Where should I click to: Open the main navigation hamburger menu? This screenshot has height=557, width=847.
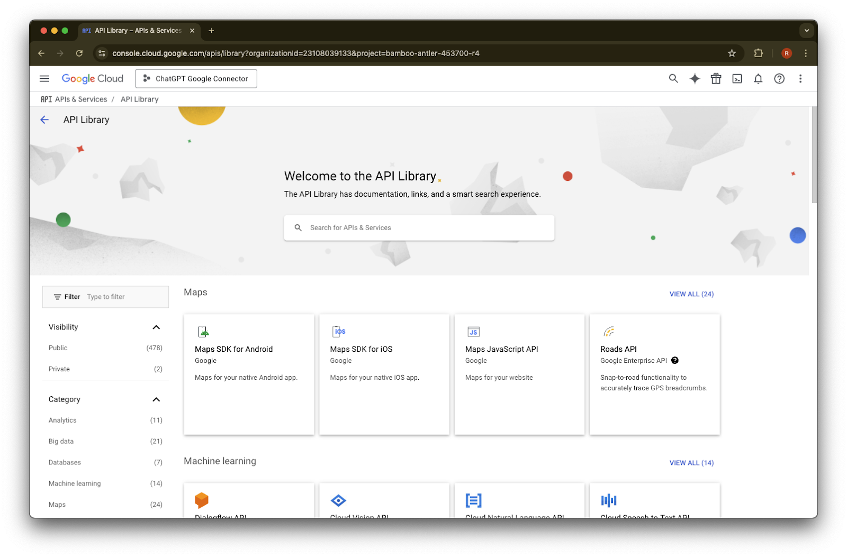[x=44, y=79]
